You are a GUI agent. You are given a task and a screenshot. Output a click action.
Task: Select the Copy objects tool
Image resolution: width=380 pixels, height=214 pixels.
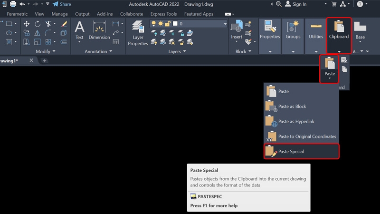(x=27, y=33)
